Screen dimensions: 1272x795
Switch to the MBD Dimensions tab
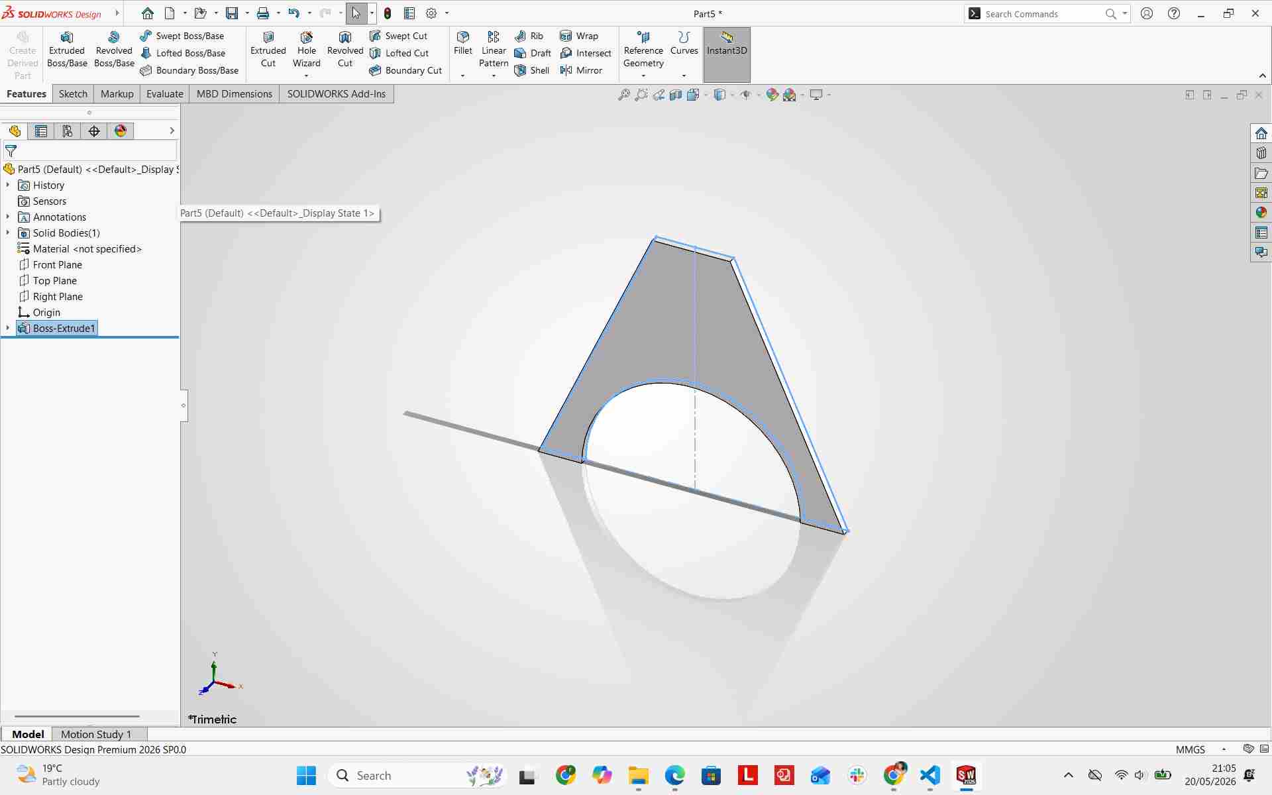(235, 94)
